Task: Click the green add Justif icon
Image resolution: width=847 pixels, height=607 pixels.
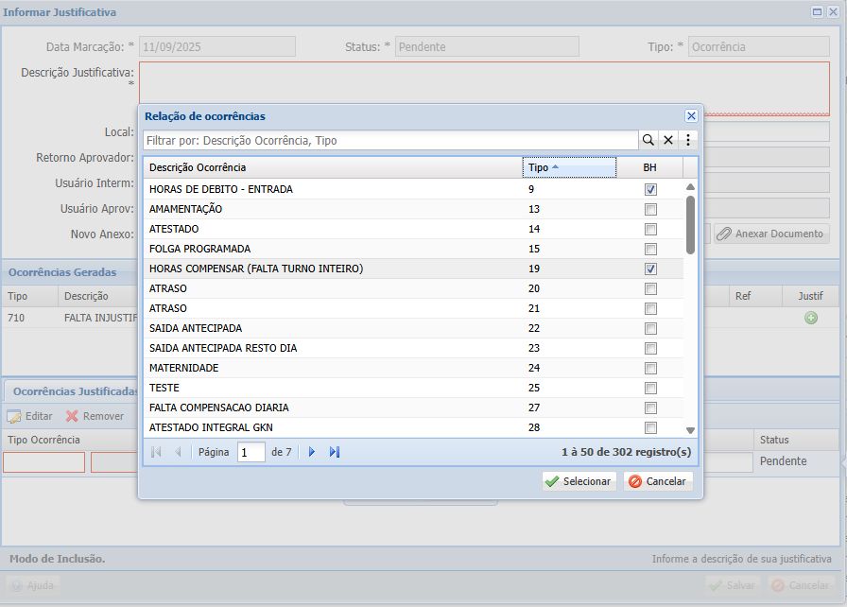Action: [811, 318]
